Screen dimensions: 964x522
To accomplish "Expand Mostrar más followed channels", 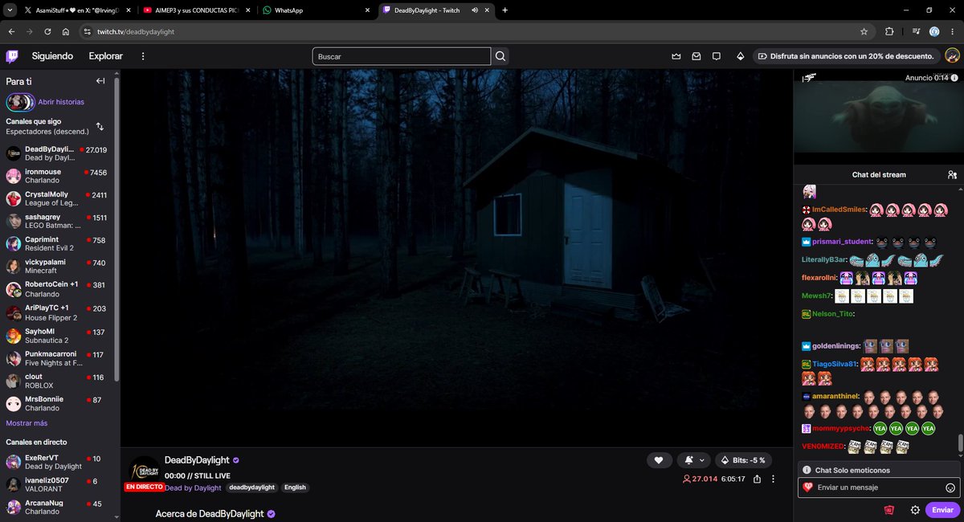I will 27,423.
